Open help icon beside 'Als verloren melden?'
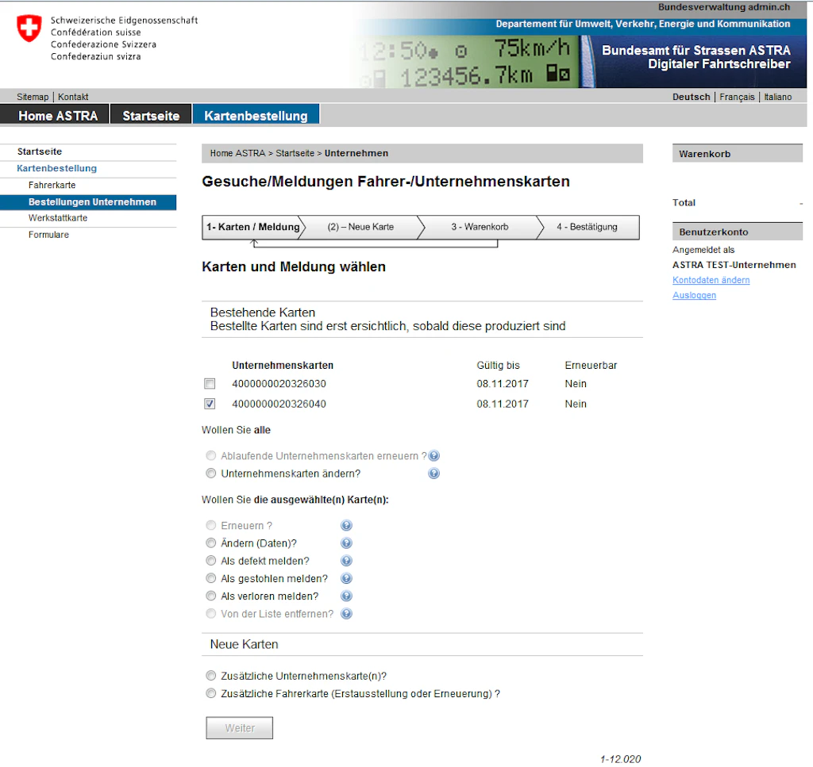 (346, 596)
